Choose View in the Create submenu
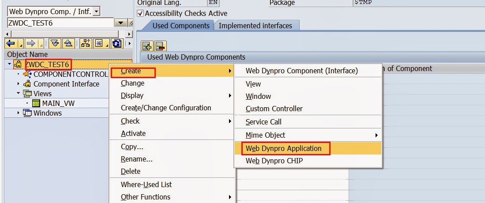This screenshot has width=485, height=203. coord(308,84)
